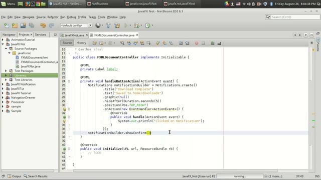
Task: Collapse the JavaFX Not project node
Action: 3,44
